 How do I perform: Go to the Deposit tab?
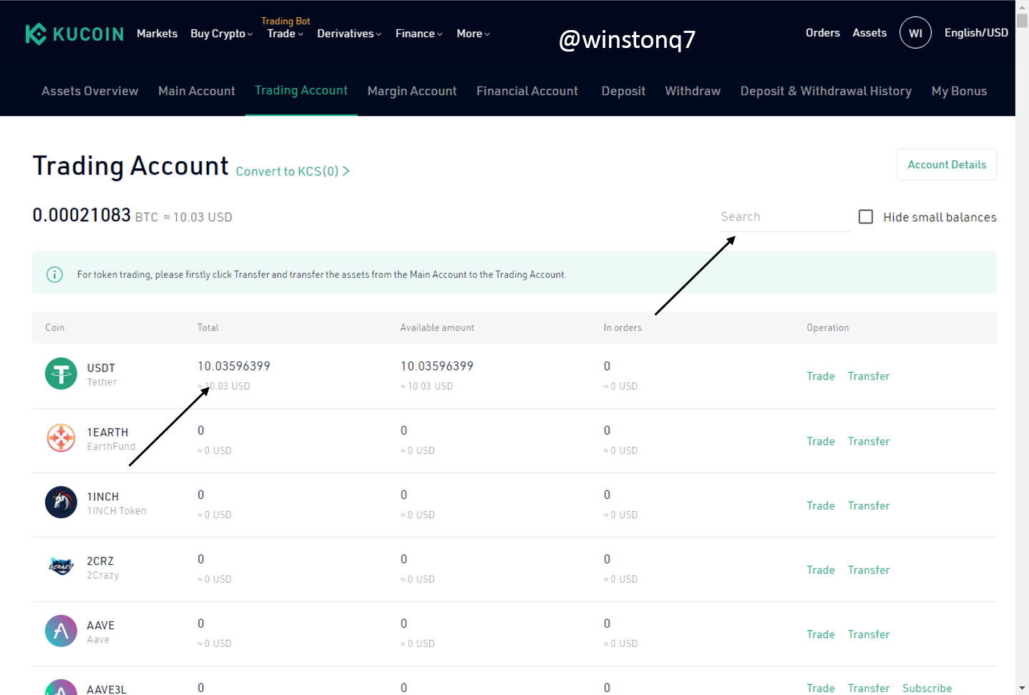[x=623, y=91]
